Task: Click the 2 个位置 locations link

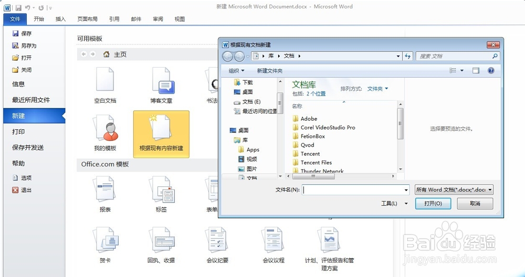Action: coord(316,94)
